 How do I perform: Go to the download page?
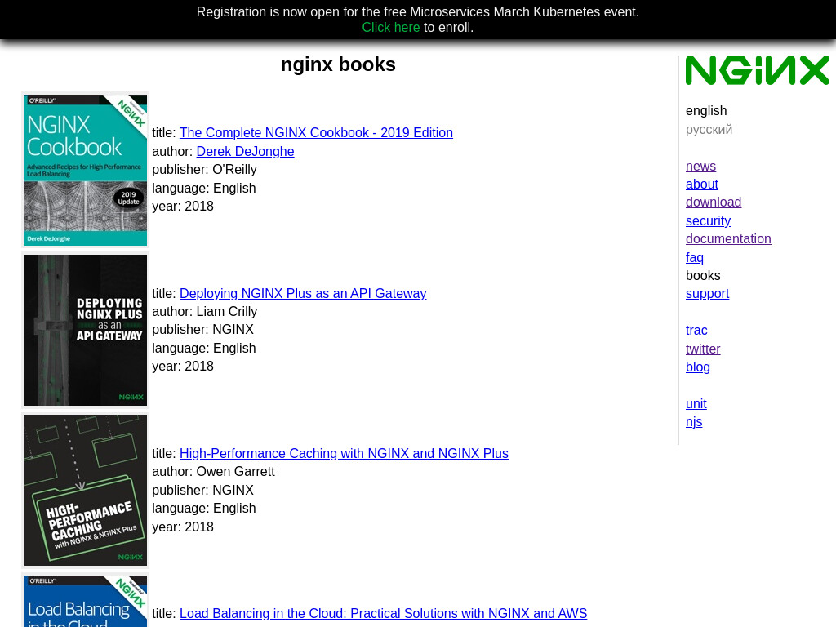(714, 202)
